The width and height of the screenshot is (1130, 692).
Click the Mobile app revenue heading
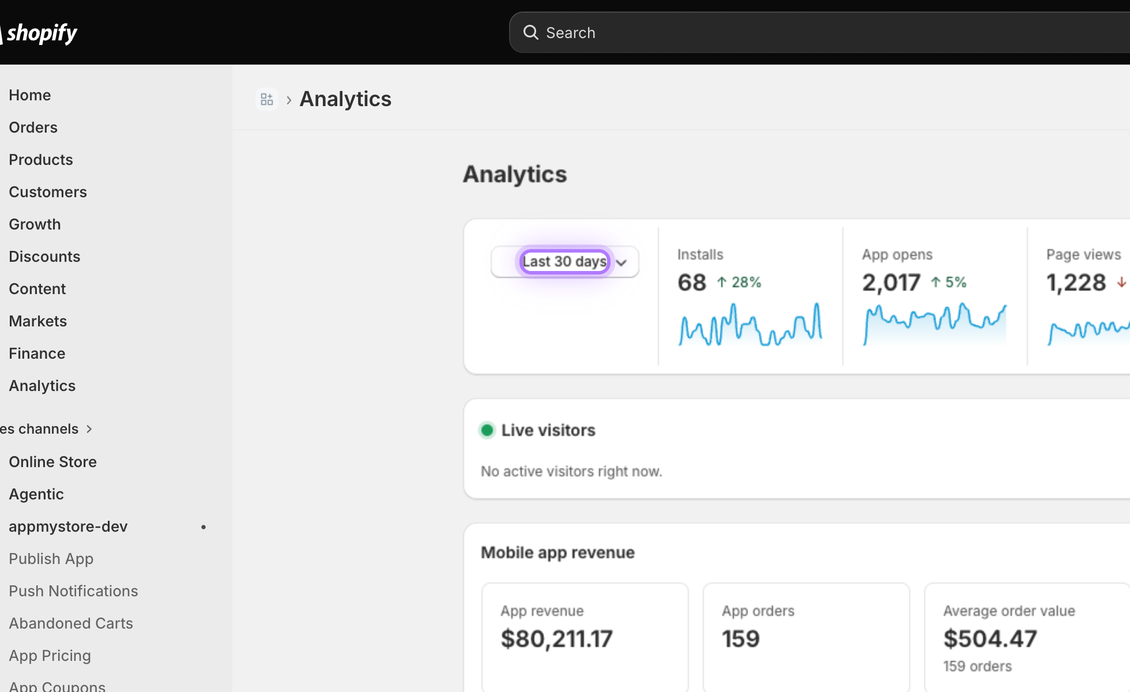coord(558,552)
